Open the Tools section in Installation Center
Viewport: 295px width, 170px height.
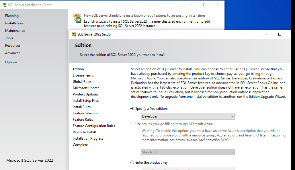click(x=9, y=38)
